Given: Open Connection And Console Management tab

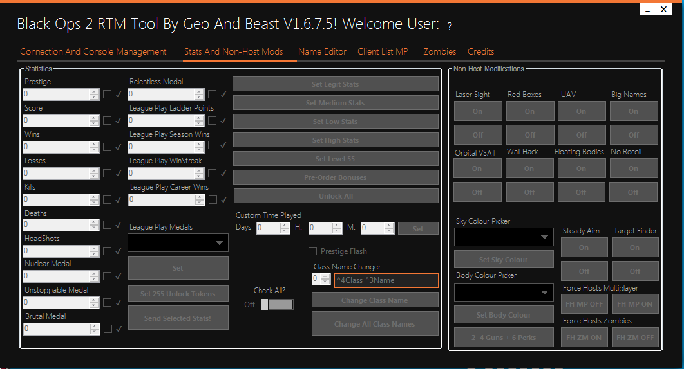Looking at the screenshot, I should (x=93, y=52).
